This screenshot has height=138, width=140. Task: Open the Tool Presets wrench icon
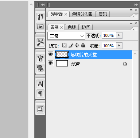[40, 42]
